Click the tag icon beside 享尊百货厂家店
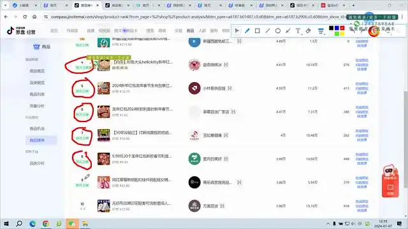Viewport: 408px width, 229px height. tap(233, 112)
